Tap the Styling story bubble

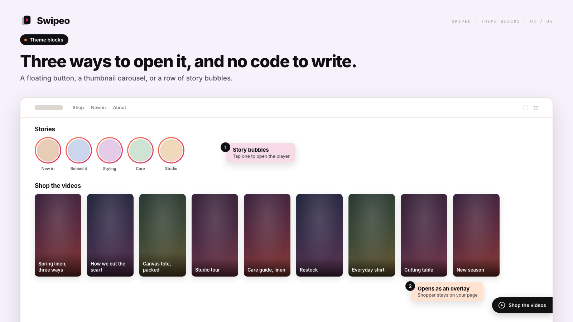point(110,150)
